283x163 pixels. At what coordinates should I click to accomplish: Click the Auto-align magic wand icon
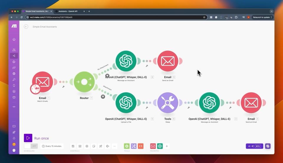101,146
